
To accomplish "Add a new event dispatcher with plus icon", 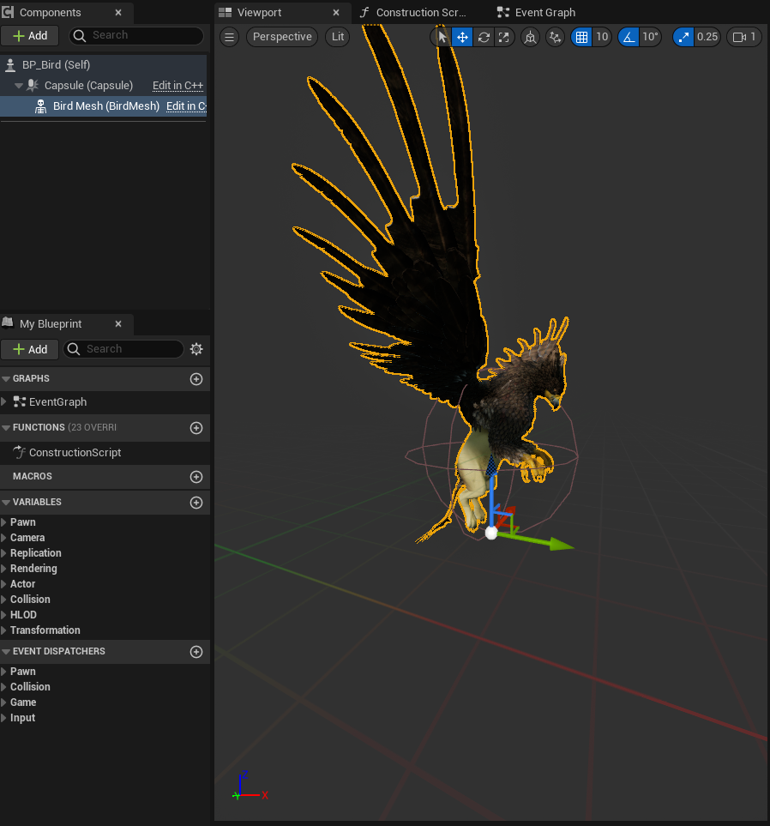I will pyautogui.click(x=196, y=652).
